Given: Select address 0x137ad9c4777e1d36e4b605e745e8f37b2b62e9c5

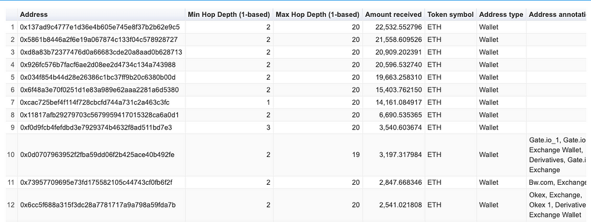Looking at the screenshot, I should click(x=100, y=27).
